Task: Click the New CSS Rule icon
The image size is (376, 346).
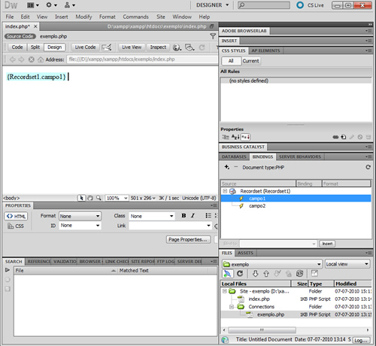Action: tap(344, 137)
